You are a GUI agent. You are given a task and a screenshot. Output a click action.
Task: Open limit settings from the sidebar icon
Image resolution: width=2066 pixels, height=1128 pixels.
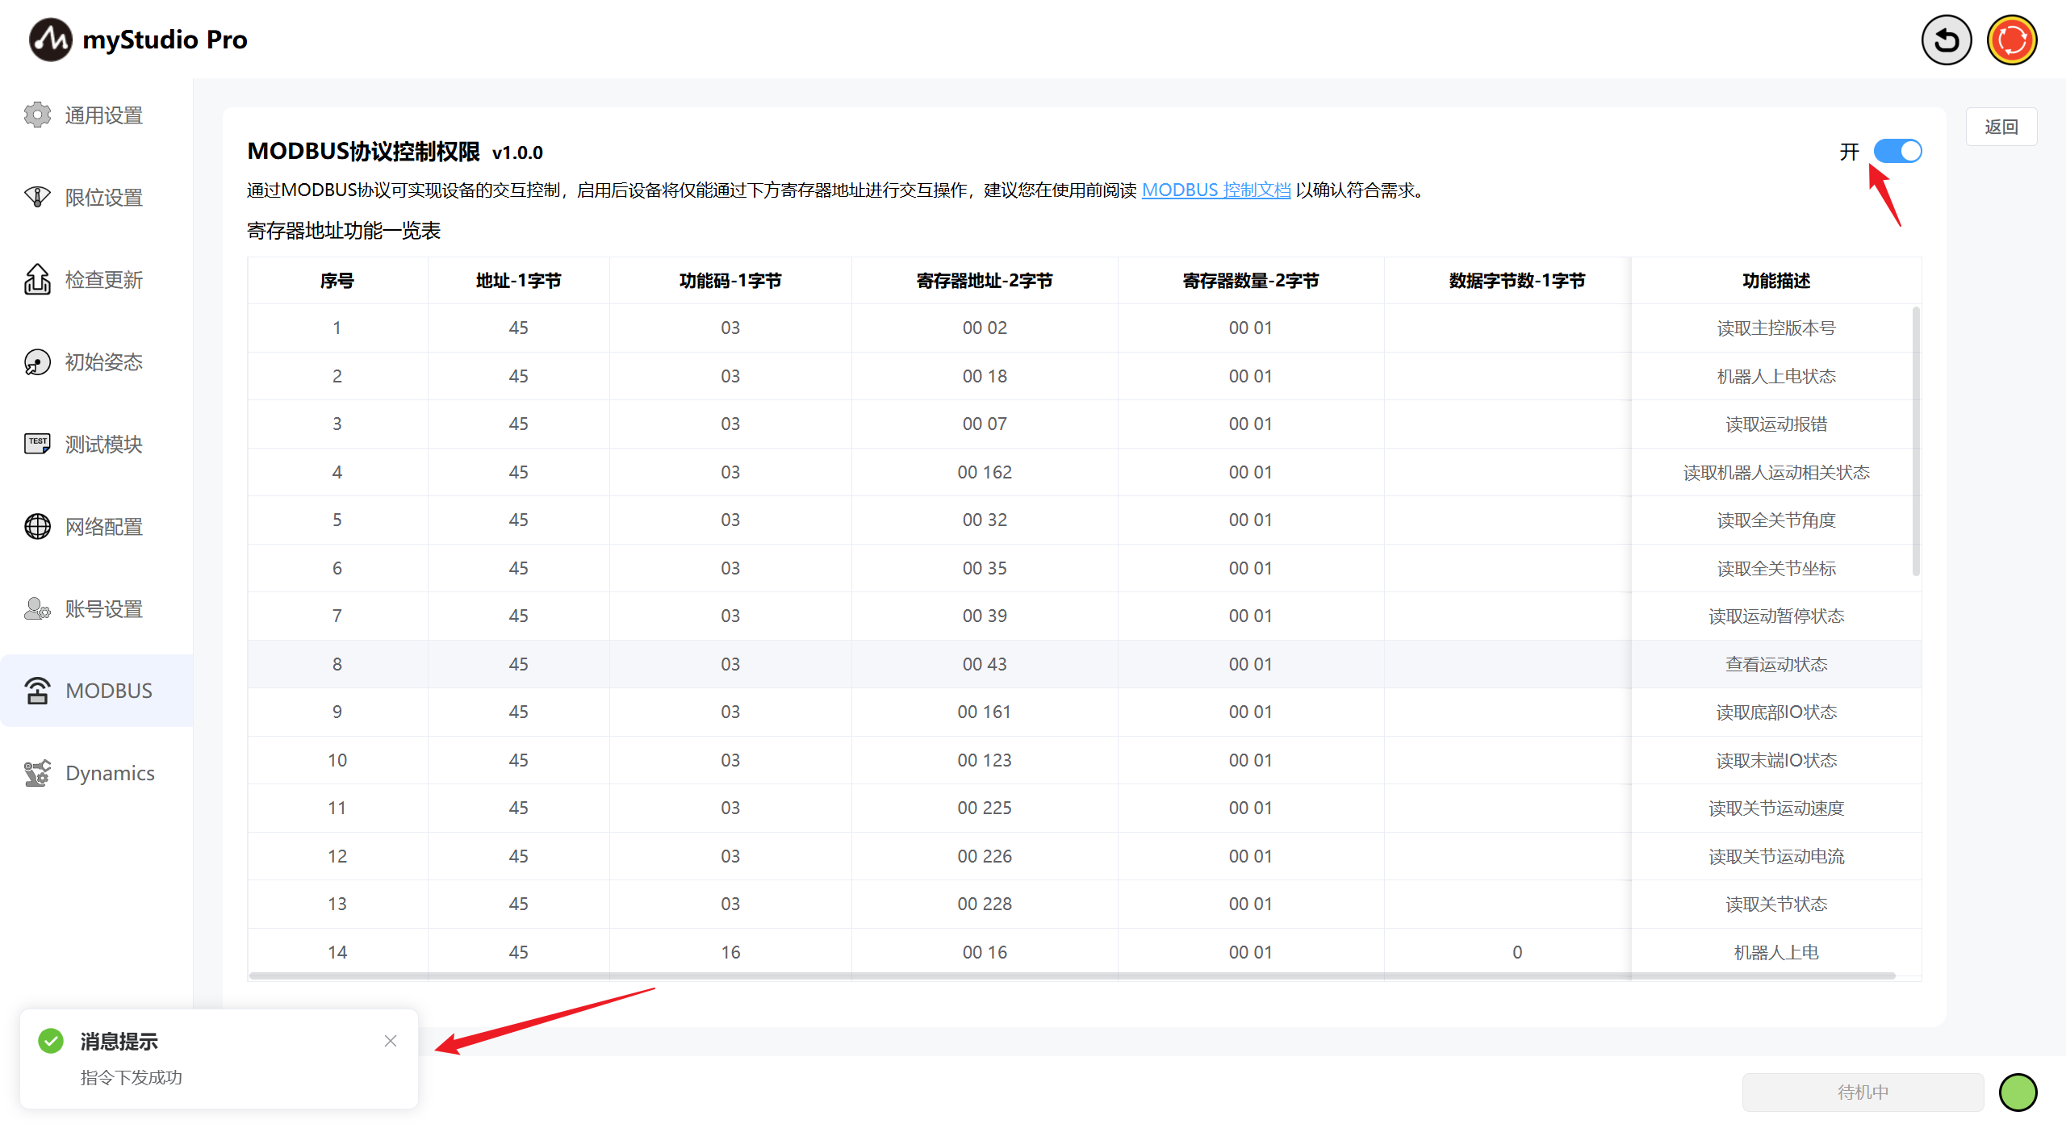click(x=37, y=198)
